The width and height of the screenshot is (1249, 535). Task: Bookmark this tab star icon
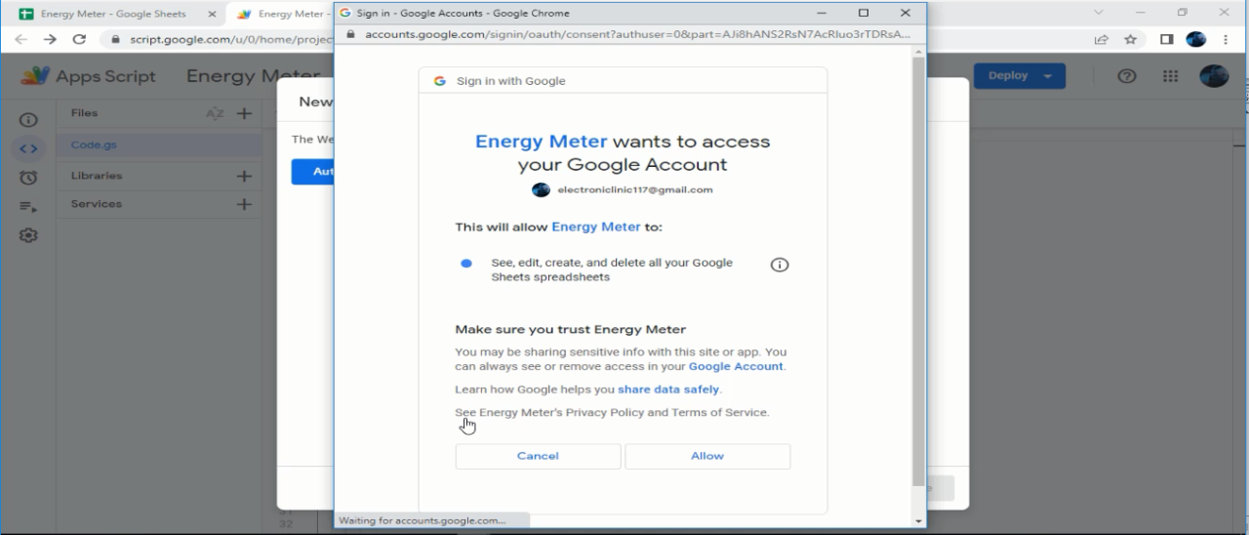[1130, 40]
